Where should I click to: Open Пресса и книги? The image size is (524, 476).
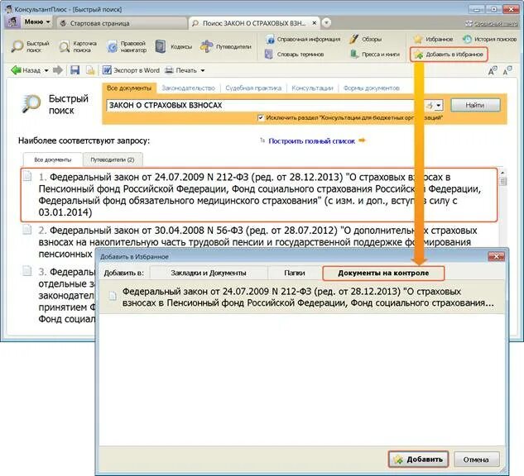(374, 54)
